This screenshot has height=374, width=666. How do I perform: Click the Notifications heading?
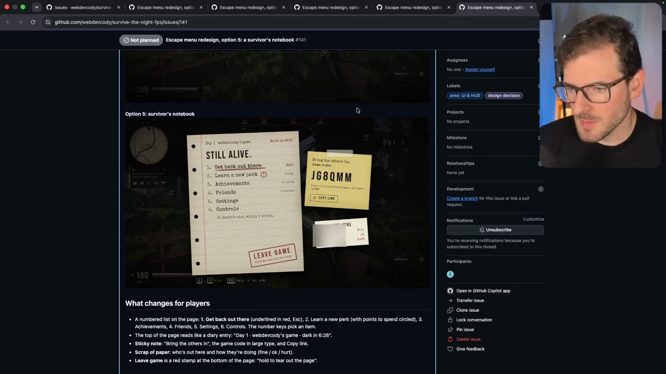coord(459,220)
